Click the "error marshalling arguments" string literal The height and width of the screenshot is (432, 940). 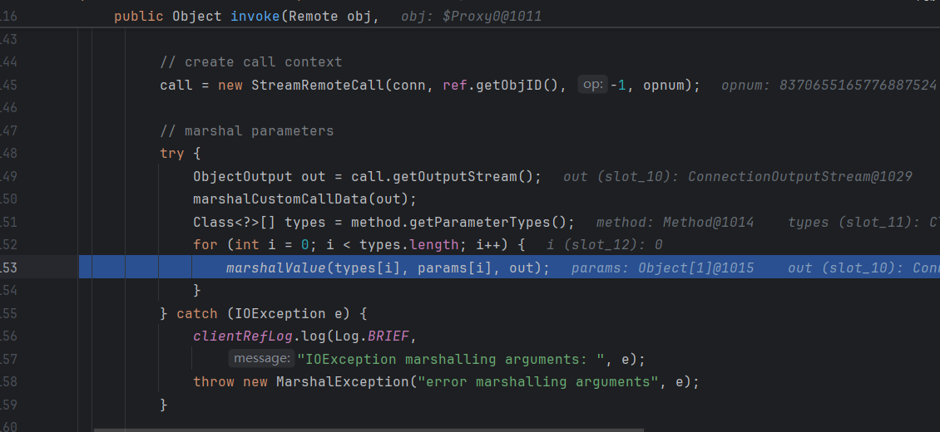click(538, 381)
